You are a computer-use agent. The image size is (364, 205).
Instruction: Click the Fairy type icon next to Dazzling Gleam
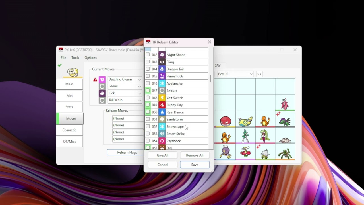tap(102, 79)
